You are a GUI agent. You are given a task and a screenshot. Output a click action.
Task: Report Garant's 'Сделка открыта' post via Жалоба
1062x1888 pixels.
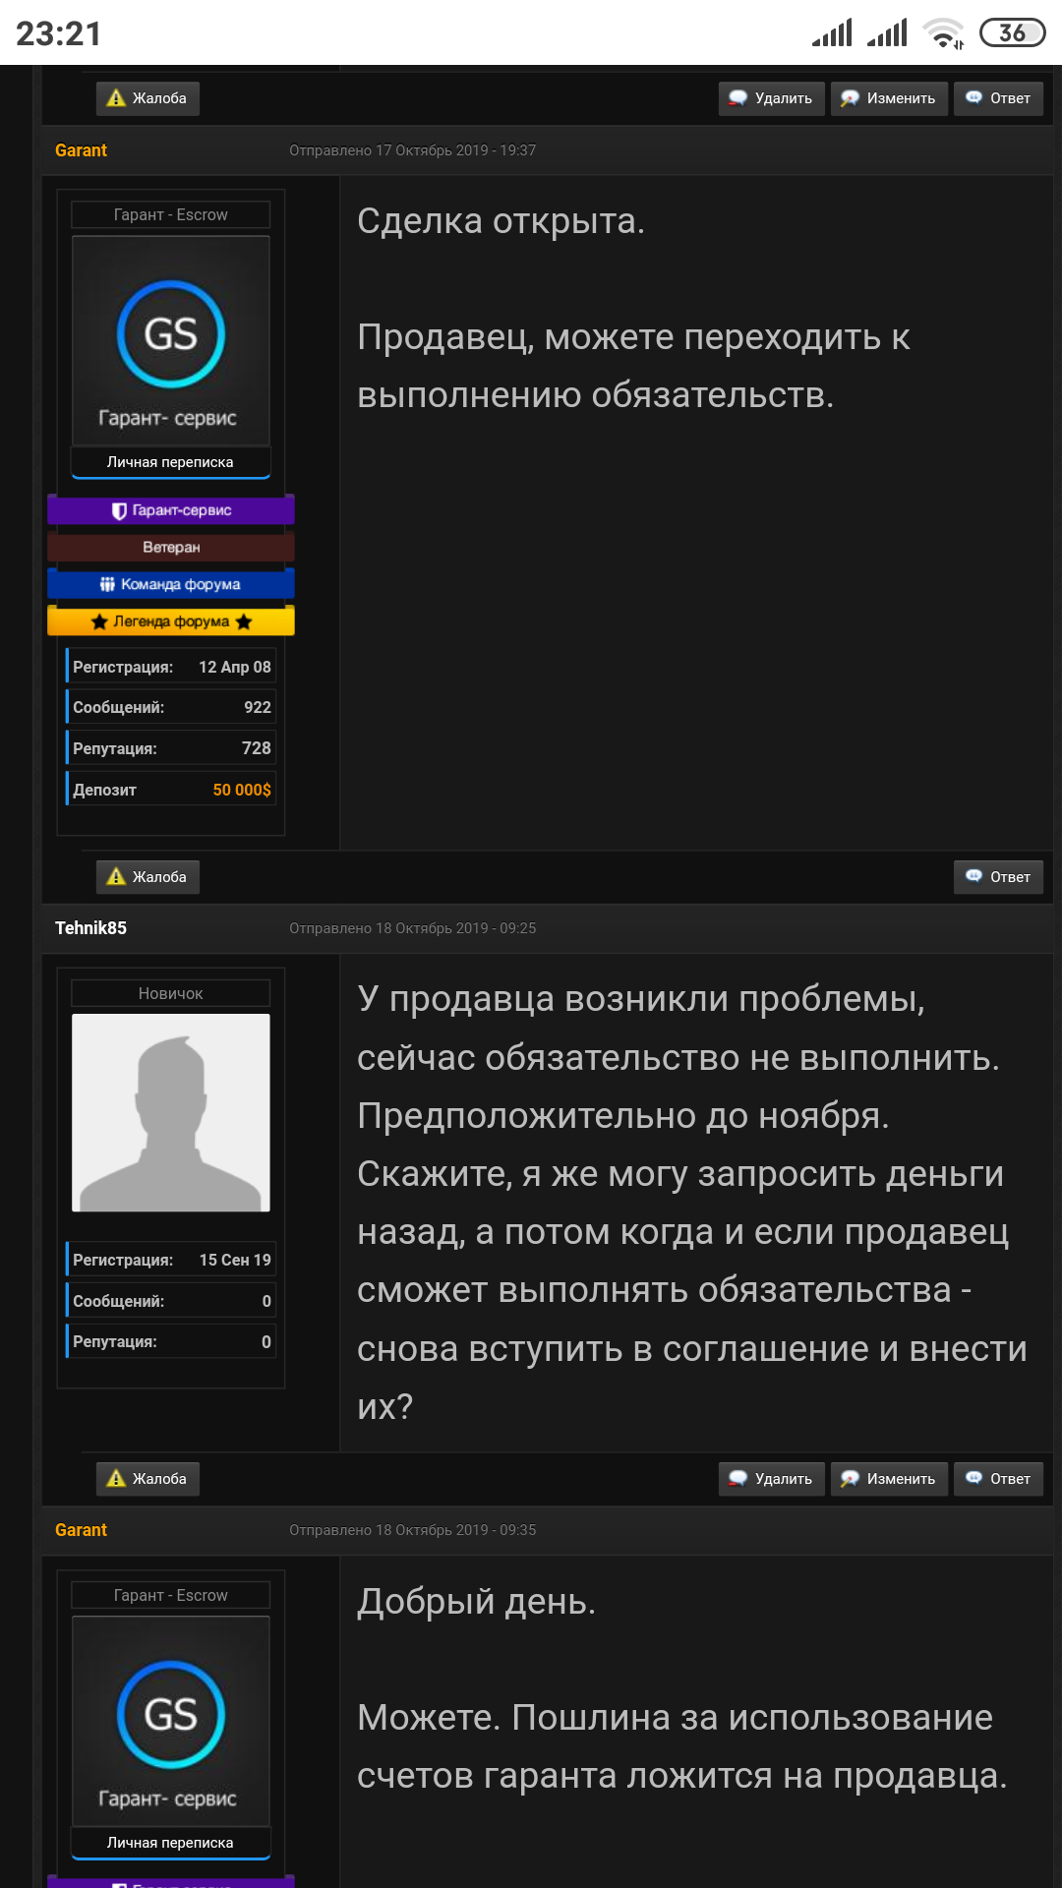pyautogui.click(x=147, y=877)
